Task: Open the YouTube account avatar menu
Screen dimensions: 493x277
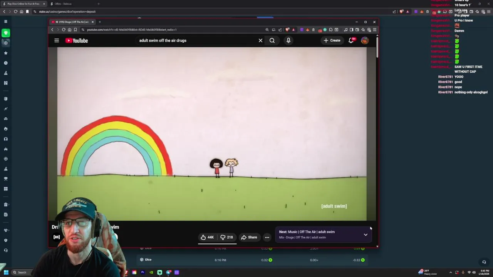Action: point(364,40)
